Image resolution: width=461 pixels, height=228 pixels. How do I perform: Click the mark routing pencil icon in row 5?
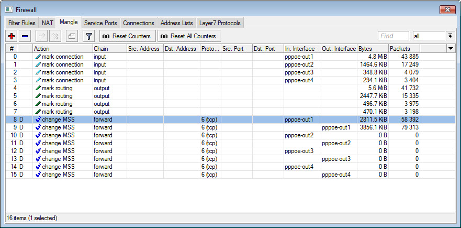pos(38,96)
